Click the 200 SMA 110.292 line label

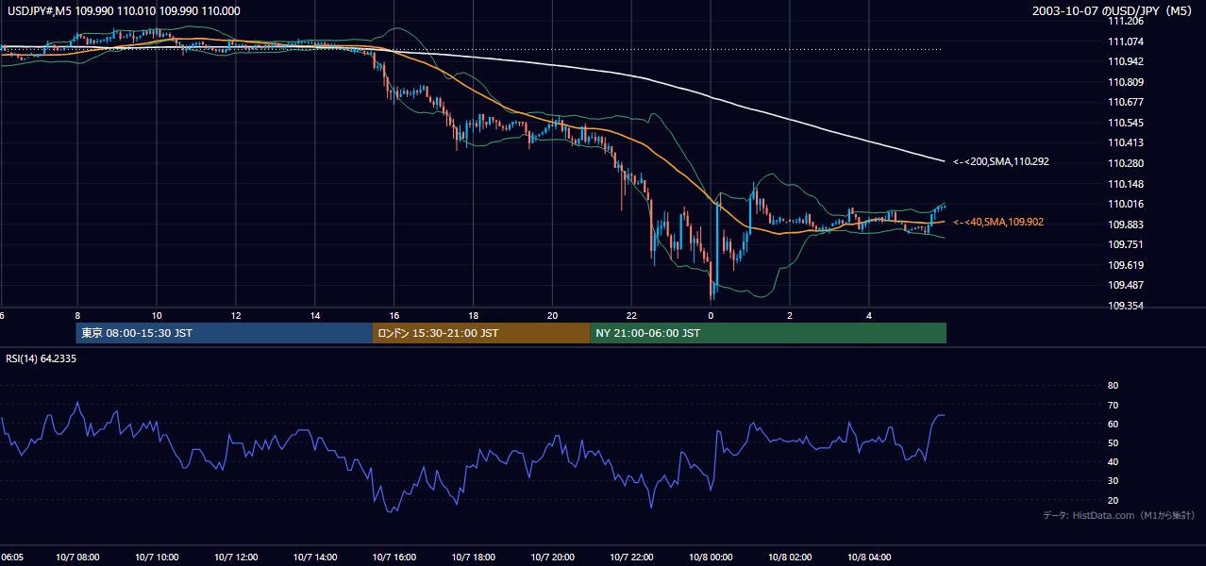[x=1001, y=162]
